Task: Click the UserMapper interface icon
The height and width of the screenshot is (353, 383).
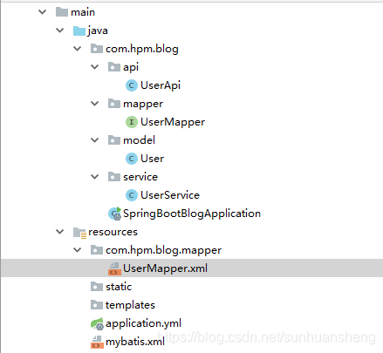Action: pyautogui.click(x=132, y=122)
